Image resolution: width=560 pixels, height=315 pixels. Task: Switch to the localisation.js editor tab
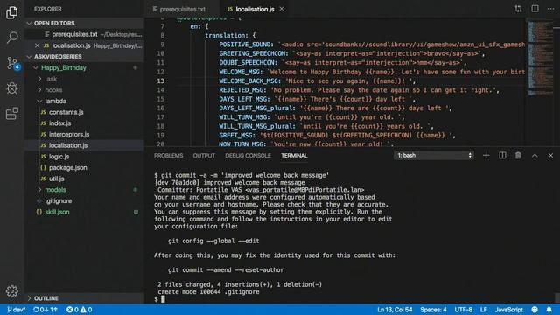pyautogui.click(x=255, y=9)
